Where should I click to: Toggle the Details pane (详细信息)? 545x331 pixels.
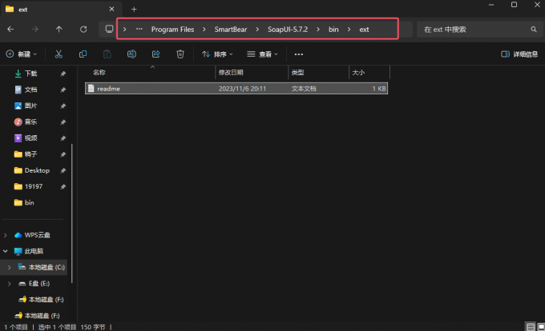519,54
